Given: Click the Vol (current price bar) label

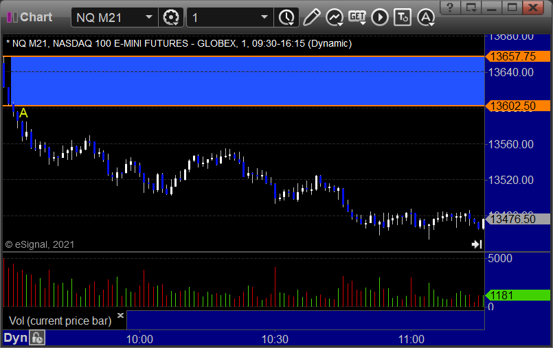Looking at the screenshot, I should (x=60, y=321).
